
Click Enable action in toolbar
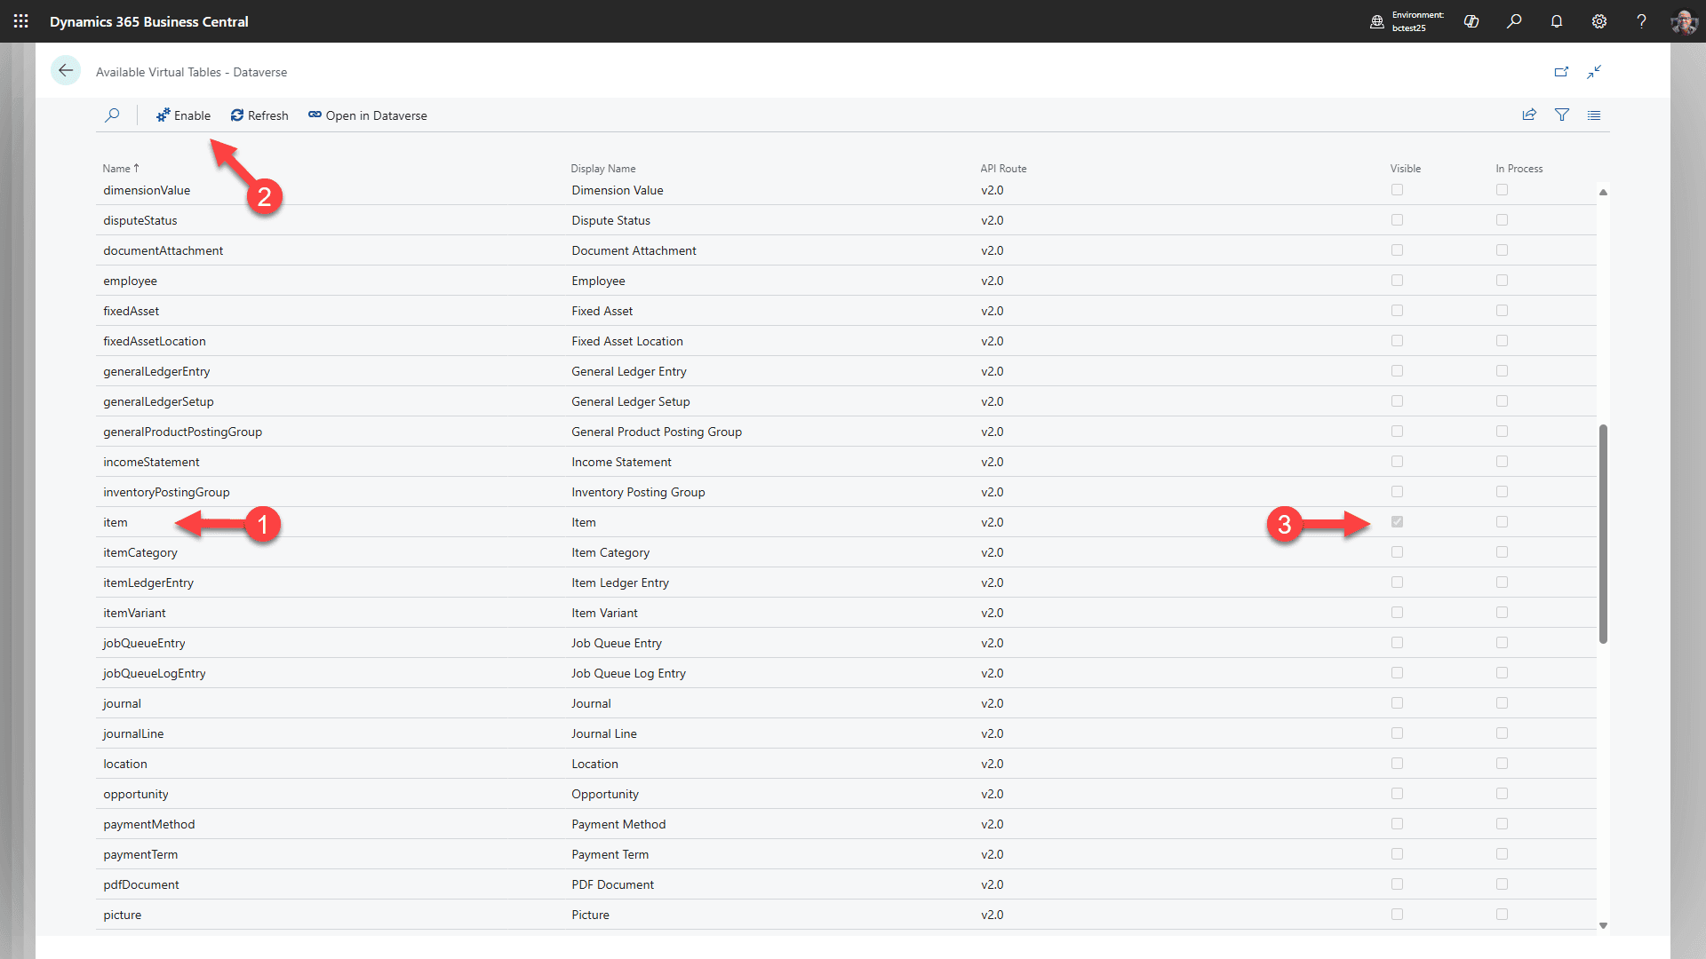pyautogui.click(x=183, y=115)
